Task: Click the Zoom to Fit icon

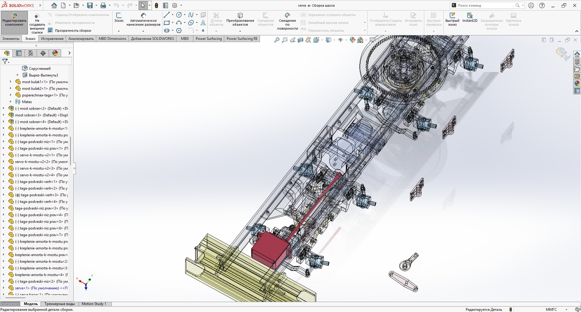Action: pos(277,40)
